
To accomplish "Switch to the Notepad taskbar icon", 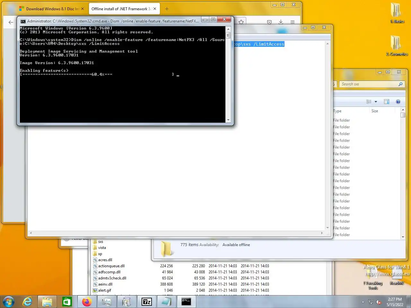I will click(166, 302).
